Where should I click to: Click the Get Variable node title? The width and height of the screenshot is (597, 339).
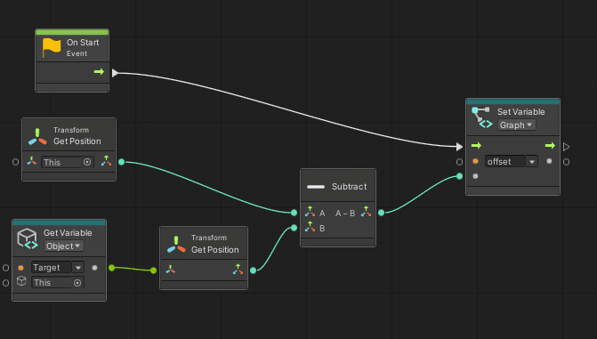coord(68,233)
